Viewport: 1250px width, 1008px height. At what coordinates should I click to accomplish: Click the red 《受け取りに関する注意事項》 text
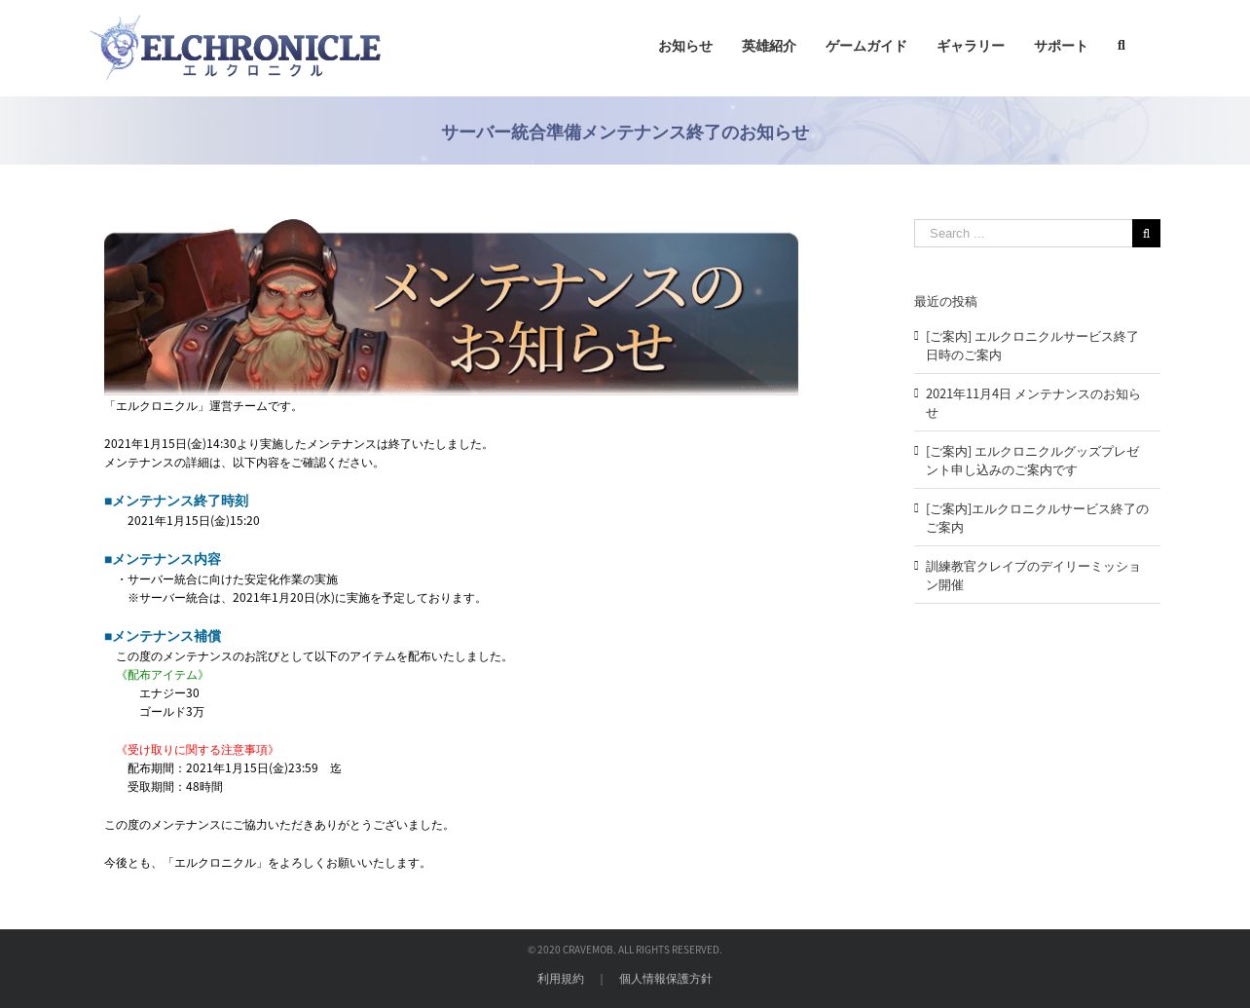pos(198,750)
